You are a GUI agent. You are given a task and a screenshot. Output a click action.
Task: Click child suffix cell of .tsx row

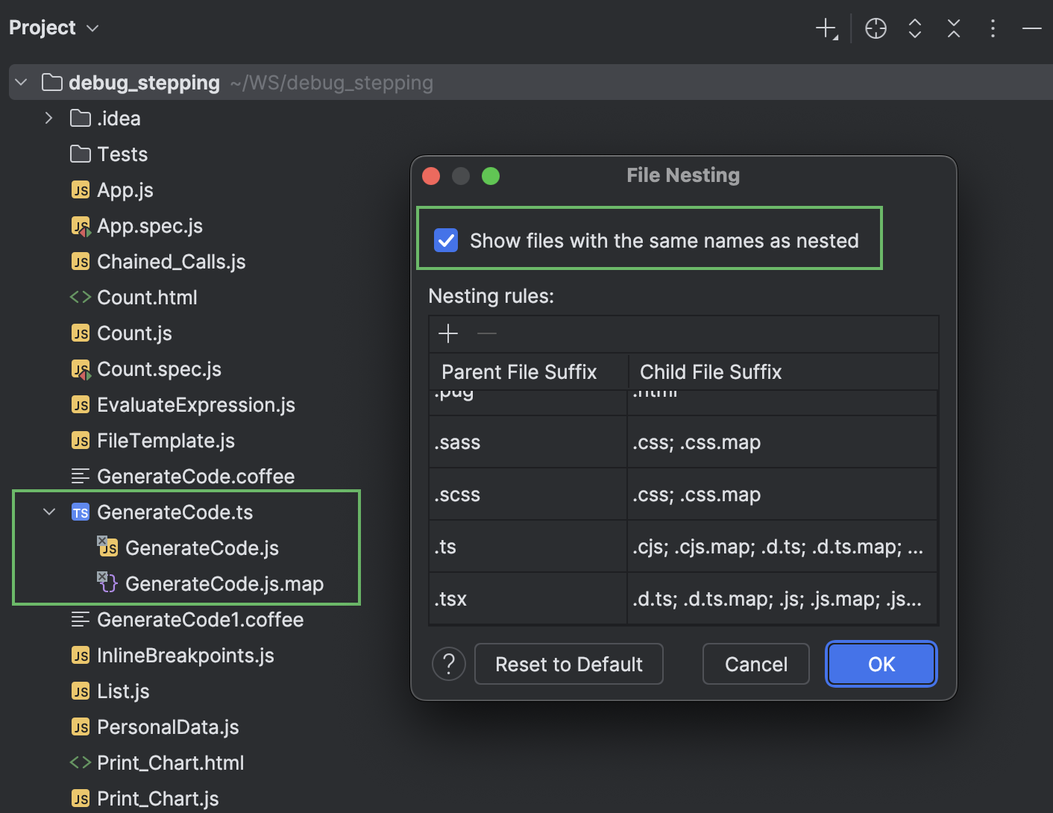(782, 599)
